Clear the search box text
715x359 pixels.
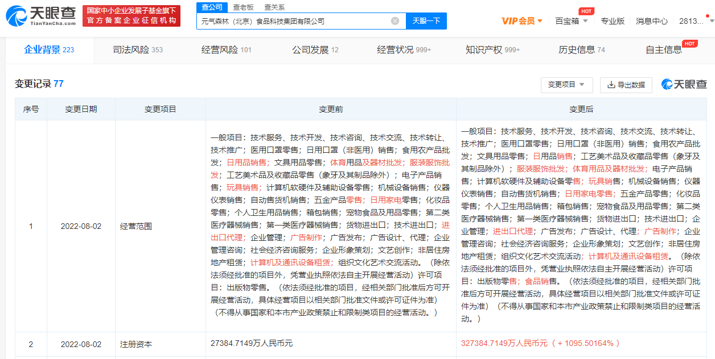395,21
